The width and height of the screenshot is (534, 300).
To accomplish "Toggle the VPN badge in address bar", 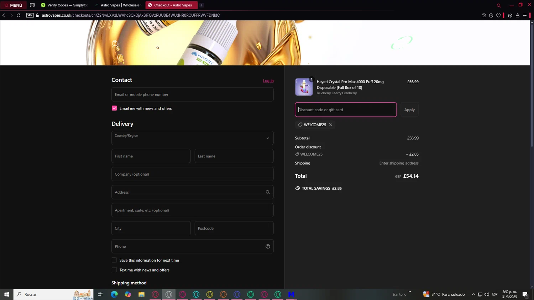I will 30,15.
